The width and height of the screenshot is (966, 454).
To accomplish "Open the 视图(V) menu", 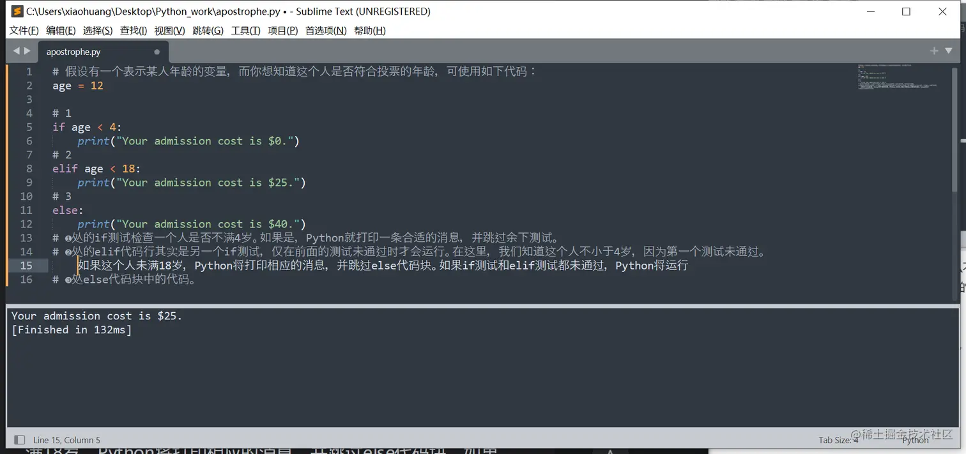I will [x=169, y=31].
